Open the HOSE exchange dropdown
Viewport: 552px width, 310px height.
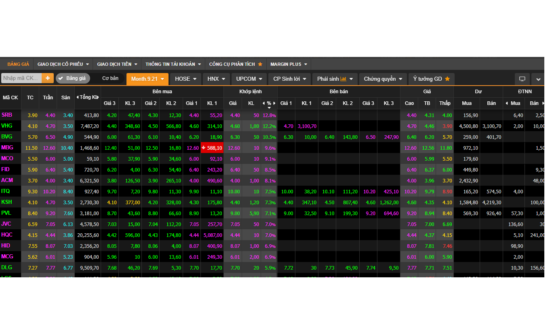185,79
